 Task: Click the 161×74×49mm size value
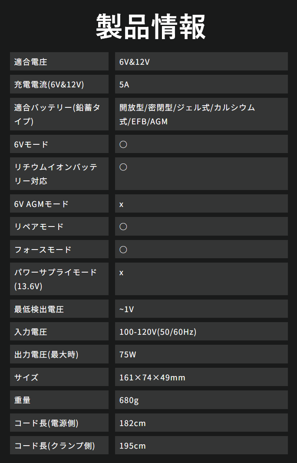click(152, 377)
